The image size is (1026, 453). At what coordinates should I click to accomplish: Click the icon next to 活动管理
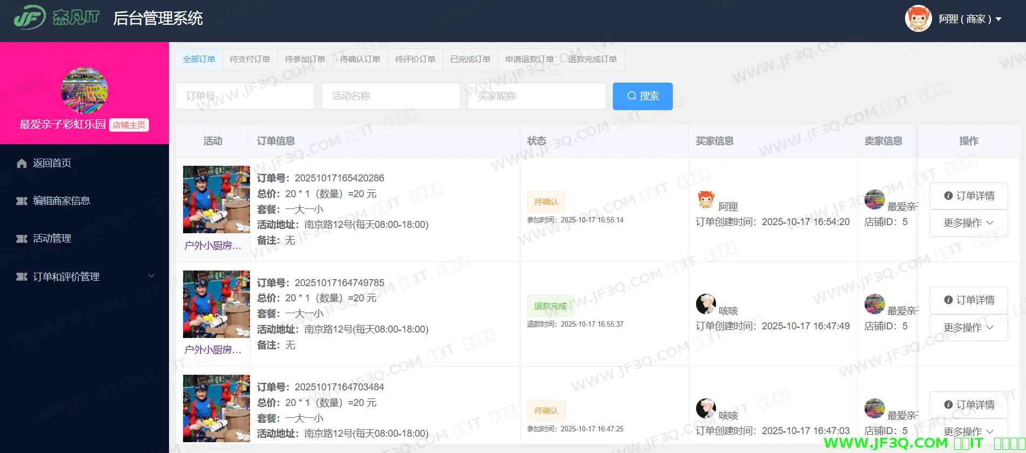(x=22, y=239)
